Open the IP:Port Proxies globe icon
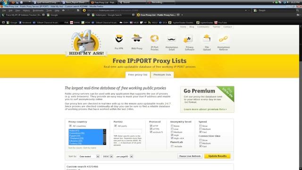Screen dimensions: 302x170 [x=154, y=38]
